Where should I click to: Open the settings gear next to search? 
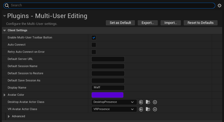(x=219, y=6)
